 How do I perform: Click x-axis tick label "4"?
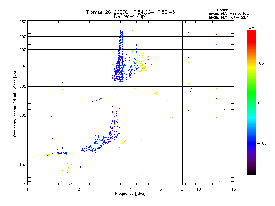pyautogui.click(x=131, y=189)
